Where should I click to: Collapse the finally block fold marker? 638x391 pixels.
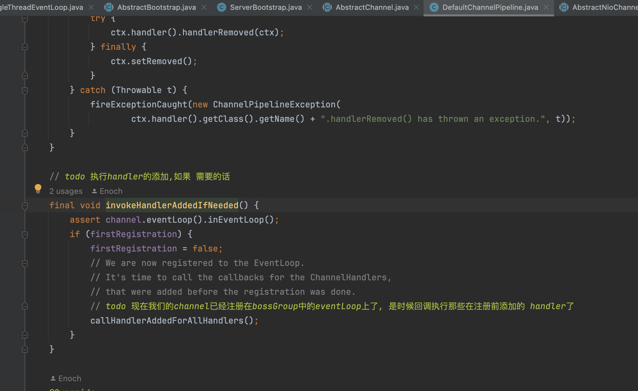[x=25, y=47]
